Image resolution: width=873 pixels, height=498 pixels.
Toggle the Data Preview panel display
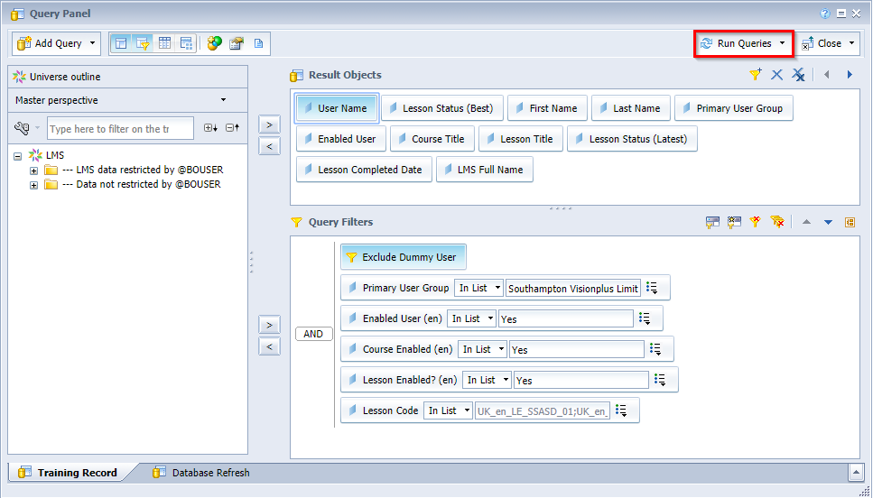(x=164, y=42)
